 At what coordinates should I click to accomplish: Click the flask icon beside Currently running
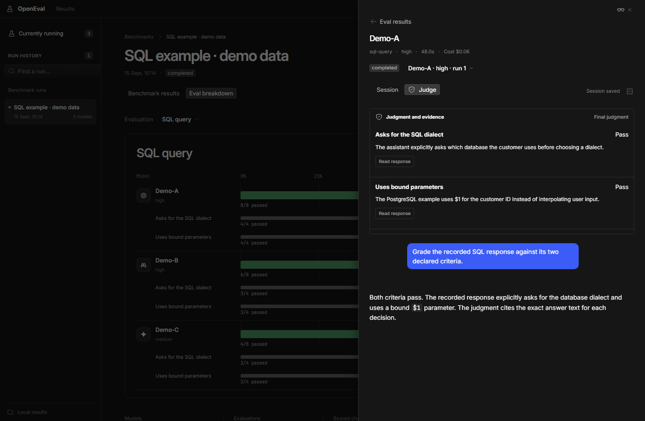pos(12,34)
